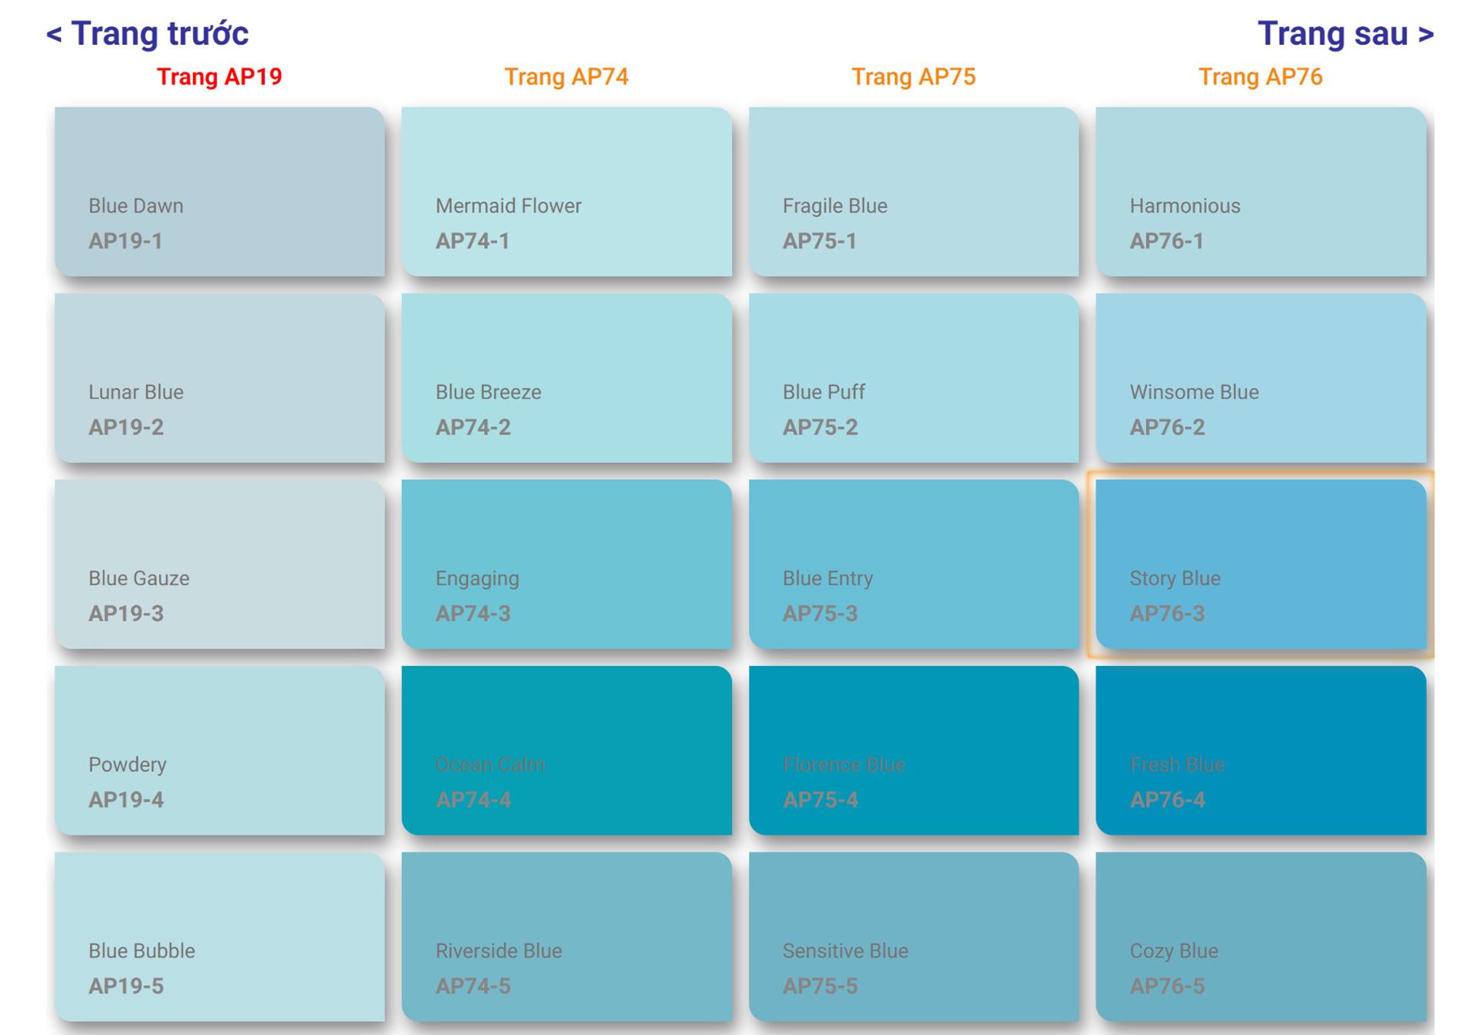
Task: Choose the Fragile Blue AP75-1 swatch
Action: coord(913,191)
